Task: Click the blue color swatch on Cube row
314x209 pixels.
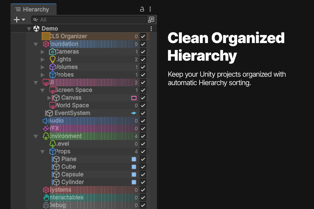Action: pos(134,167)
